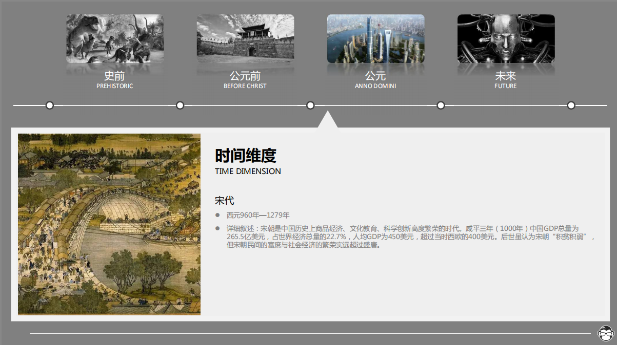Select the robot face Future thumbnail

(506, 39)
